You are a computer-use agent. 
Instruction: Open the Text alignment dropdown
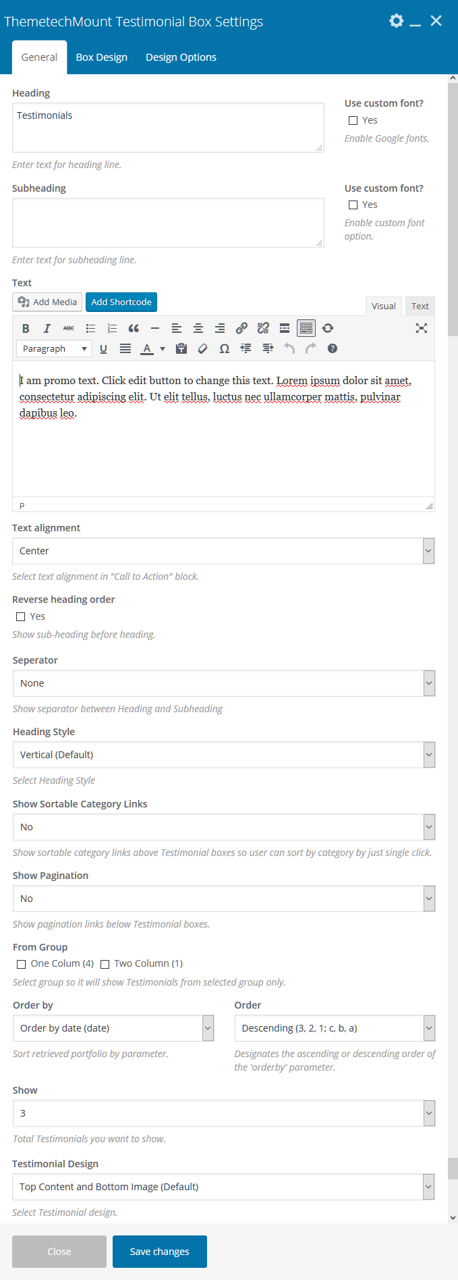coord(223,551)
